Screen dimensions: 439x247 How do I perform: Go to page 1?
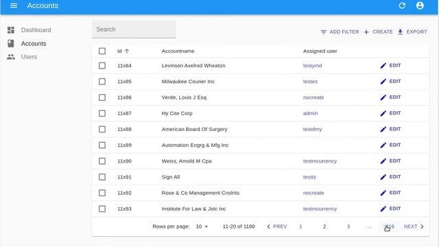pos(300,226)
